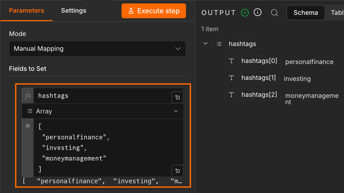This screenshot has height=193, width=344.
Task: Open the Mode dropdown showing Manual Mapping
Action: click(x=97, y=49)
